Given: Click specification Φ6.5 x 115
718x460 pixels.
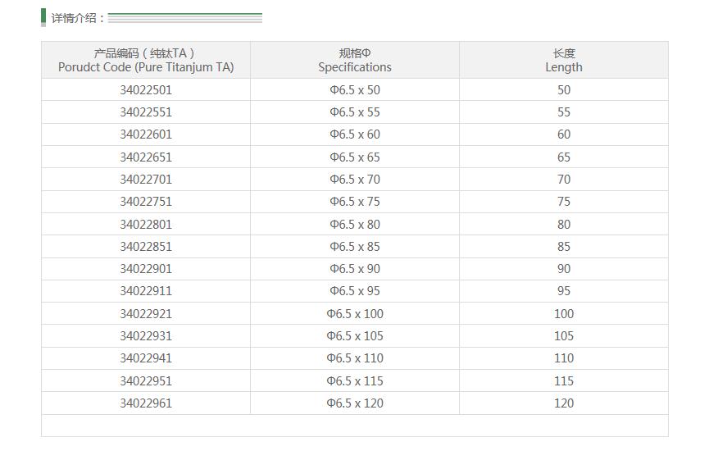Looking at the screenshot, I should (355, 381).
